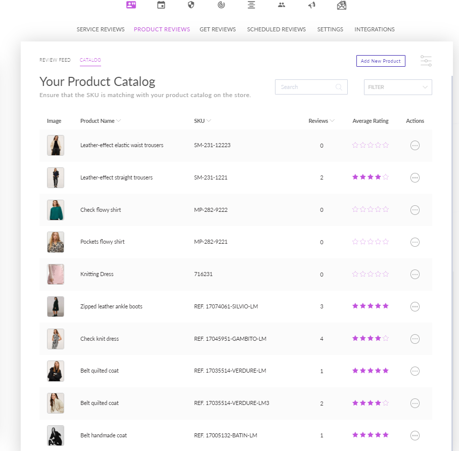Click the magnifier icon in the search box
Screen dimensions: 459x451
tap(339, 87)
